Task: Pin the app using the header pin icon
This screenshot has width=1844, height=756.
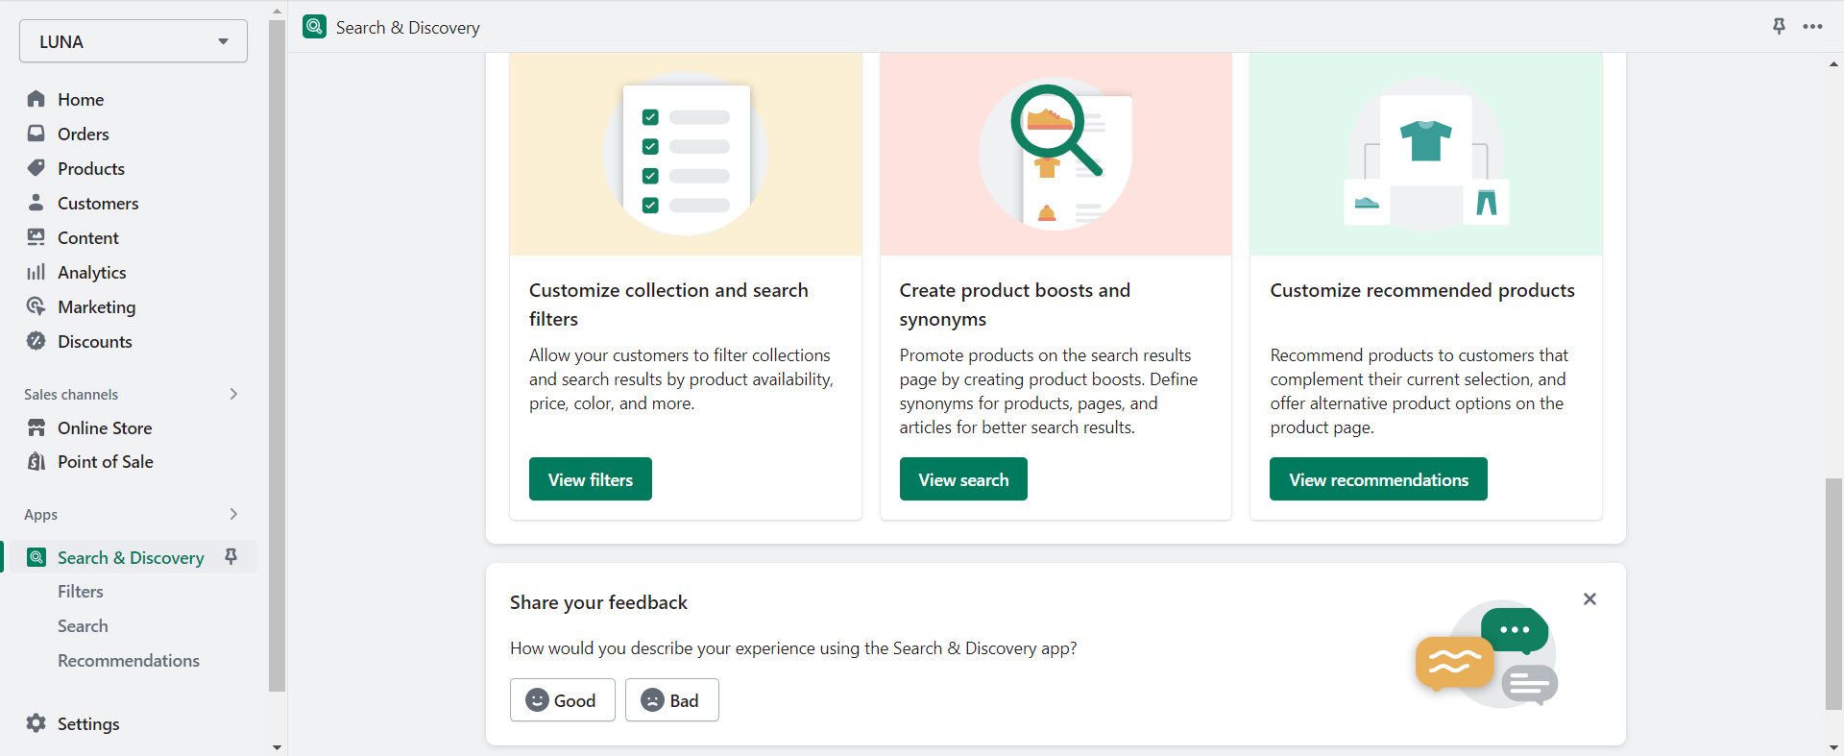Action: pos(1779,27)
